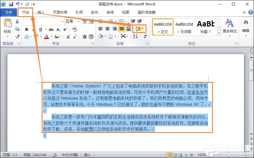254x158 pixels.
Task: Click the Sort A-Z icon
Action: click(135, 36)
